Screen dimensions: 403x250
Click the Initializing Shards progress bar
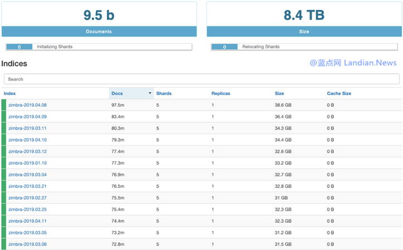coord(99,47)
